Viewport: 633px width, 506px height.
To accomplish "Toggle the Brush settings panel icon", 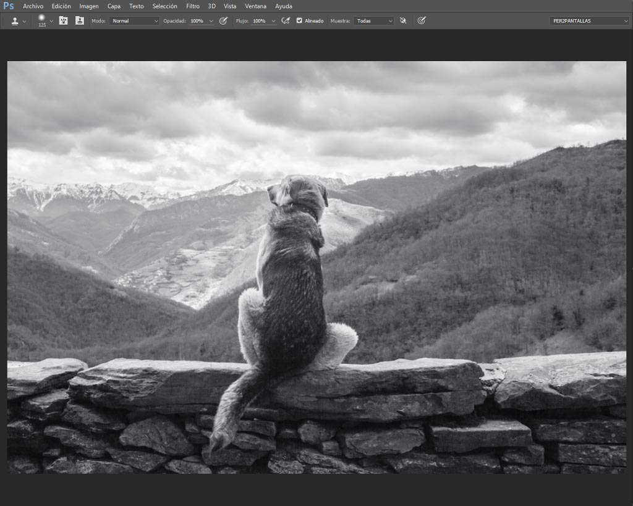I will tap(64, 20).
